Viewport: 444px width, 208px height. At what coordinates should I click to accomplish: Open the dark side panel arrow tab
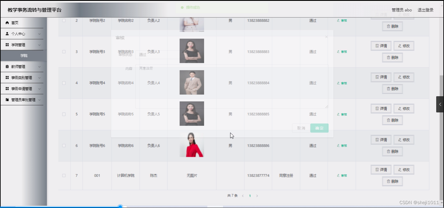[x=440, y=104]
